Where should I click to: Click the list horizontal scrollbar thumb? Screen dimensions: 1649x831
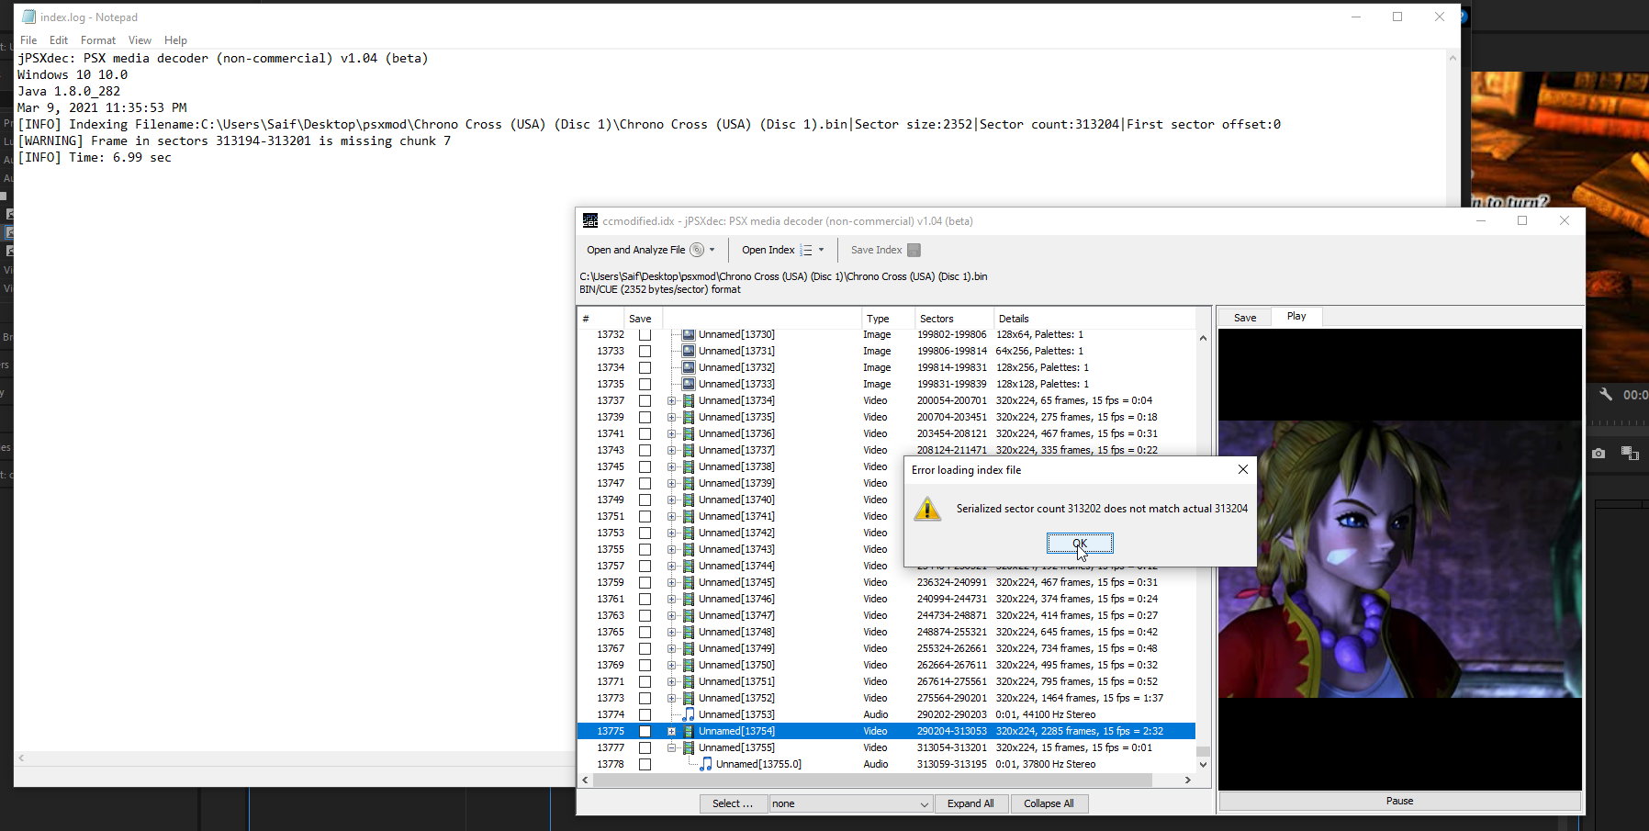click(x=872, y=780)
